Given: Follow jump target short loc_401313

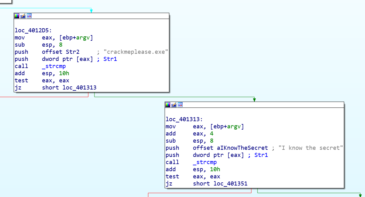Looking at the screenshot, I should click(x=69, y=88).
